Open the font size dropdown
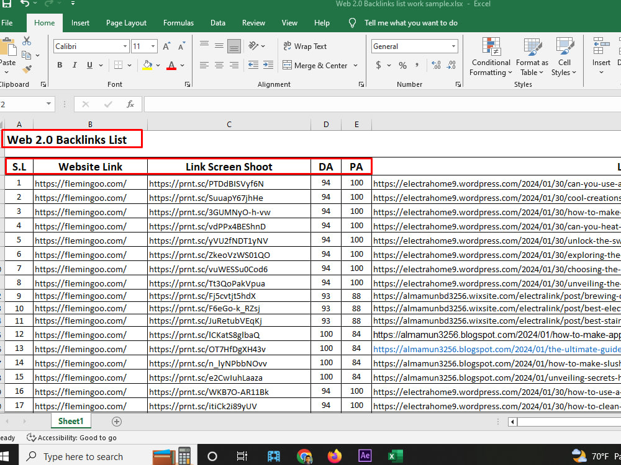The image size is (621, 465). 153,46
